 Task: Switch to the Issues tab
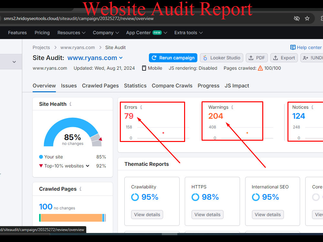[69, 86]
